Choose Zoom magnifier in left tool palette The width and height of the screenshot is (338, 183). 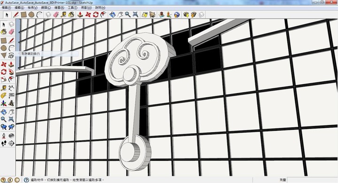click(x=4, y=119)
